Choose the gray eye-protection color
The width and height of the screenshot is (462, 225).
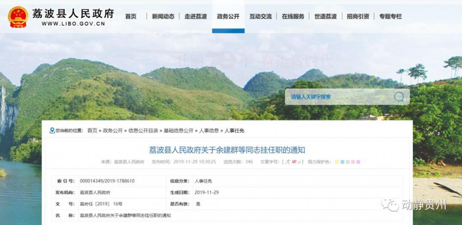347,162
